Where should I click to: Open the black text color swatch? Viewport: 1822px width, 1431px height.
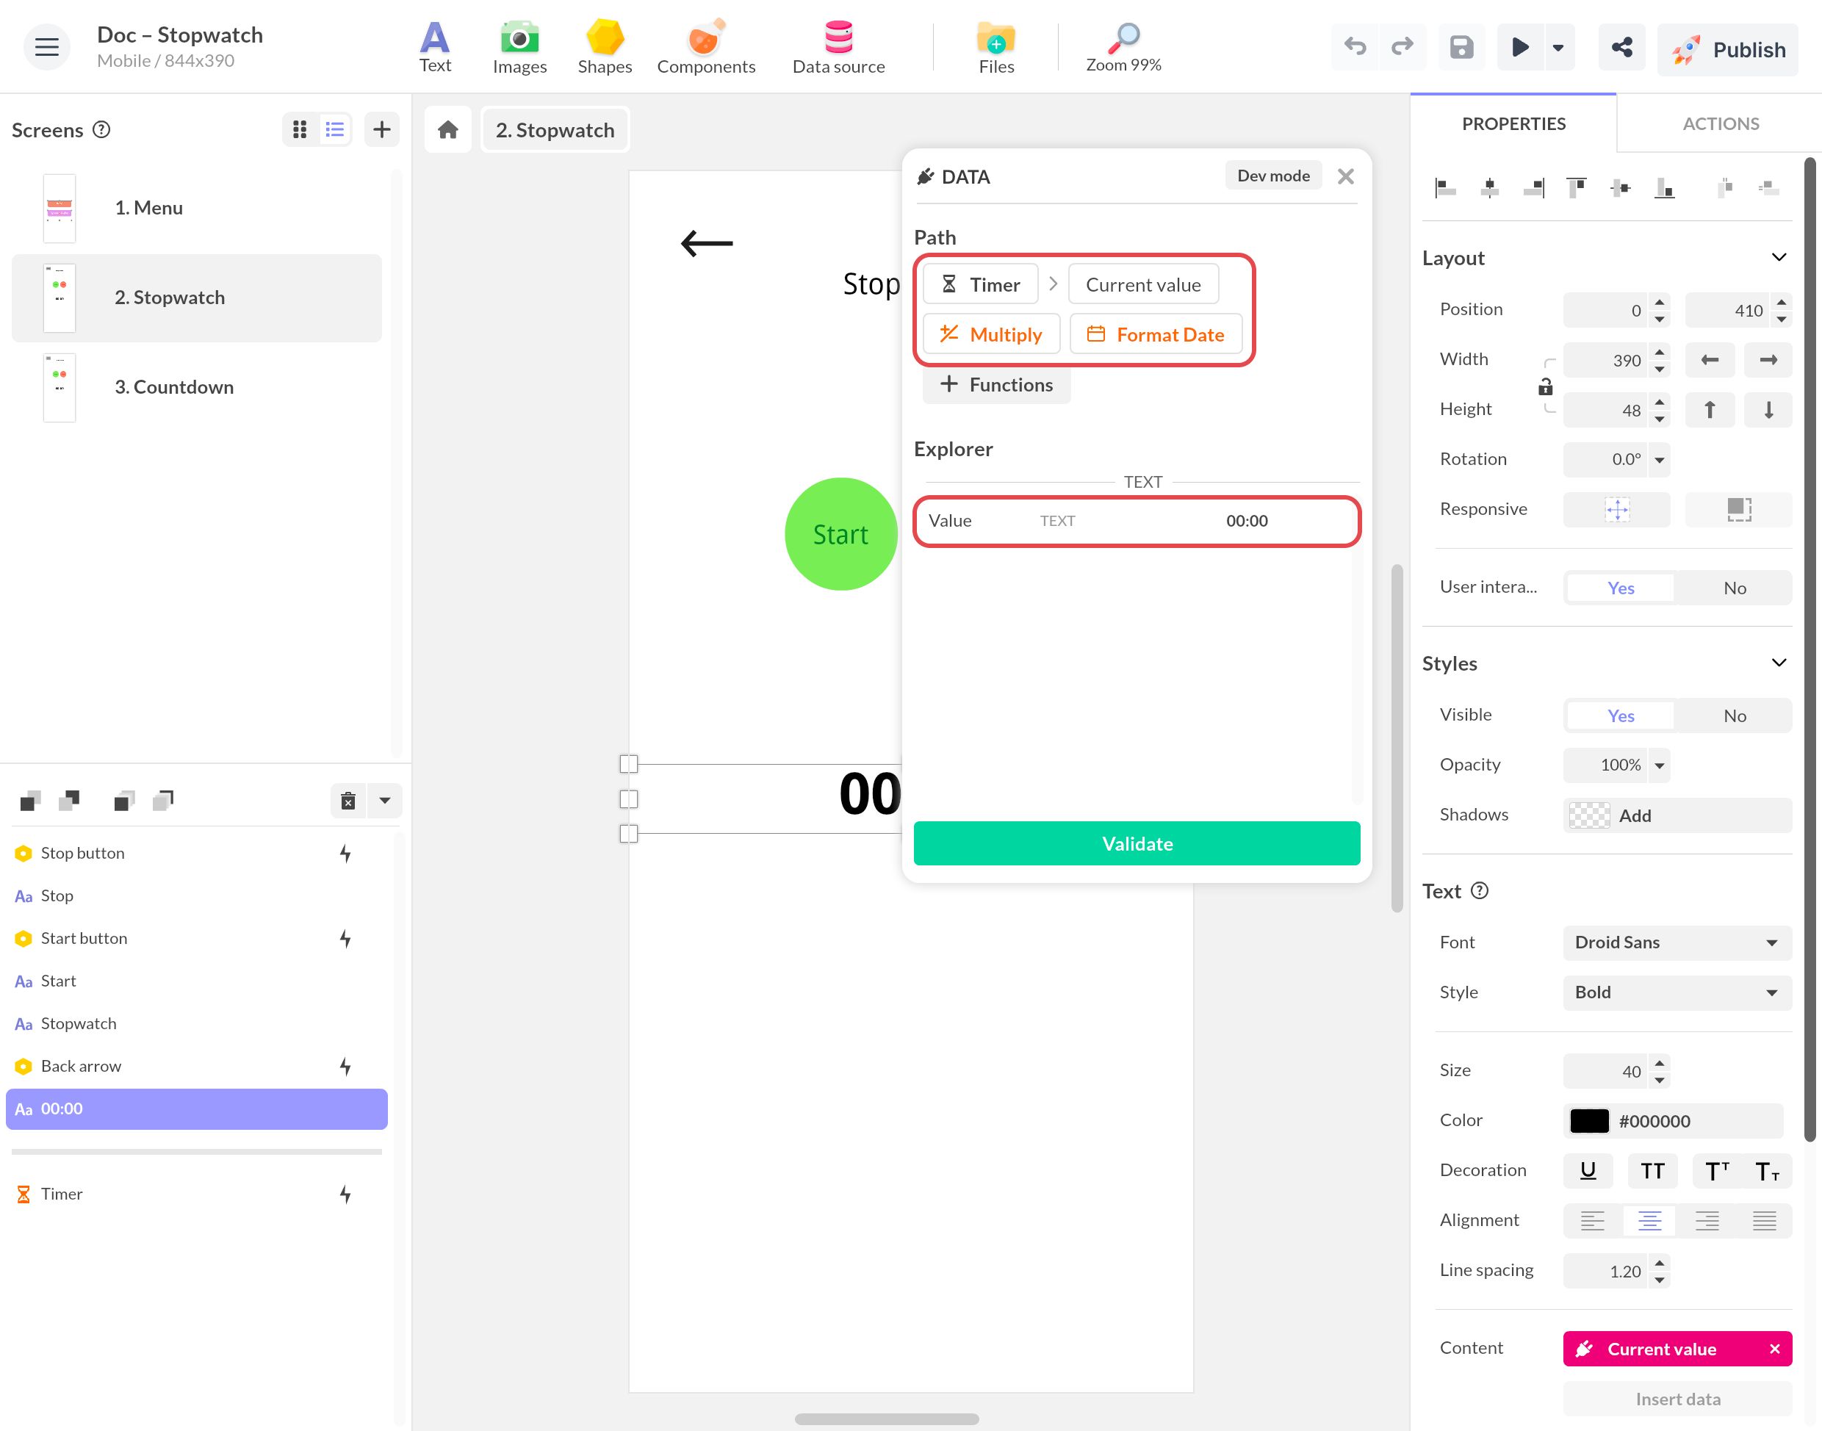[x=1588, y=1121]
